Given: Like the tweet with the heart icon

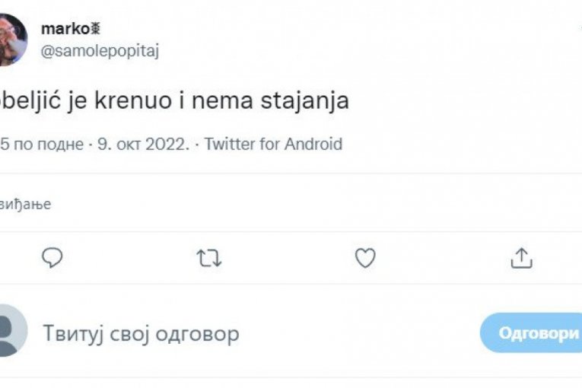Looking at the screenshot, I should [365, 259].
